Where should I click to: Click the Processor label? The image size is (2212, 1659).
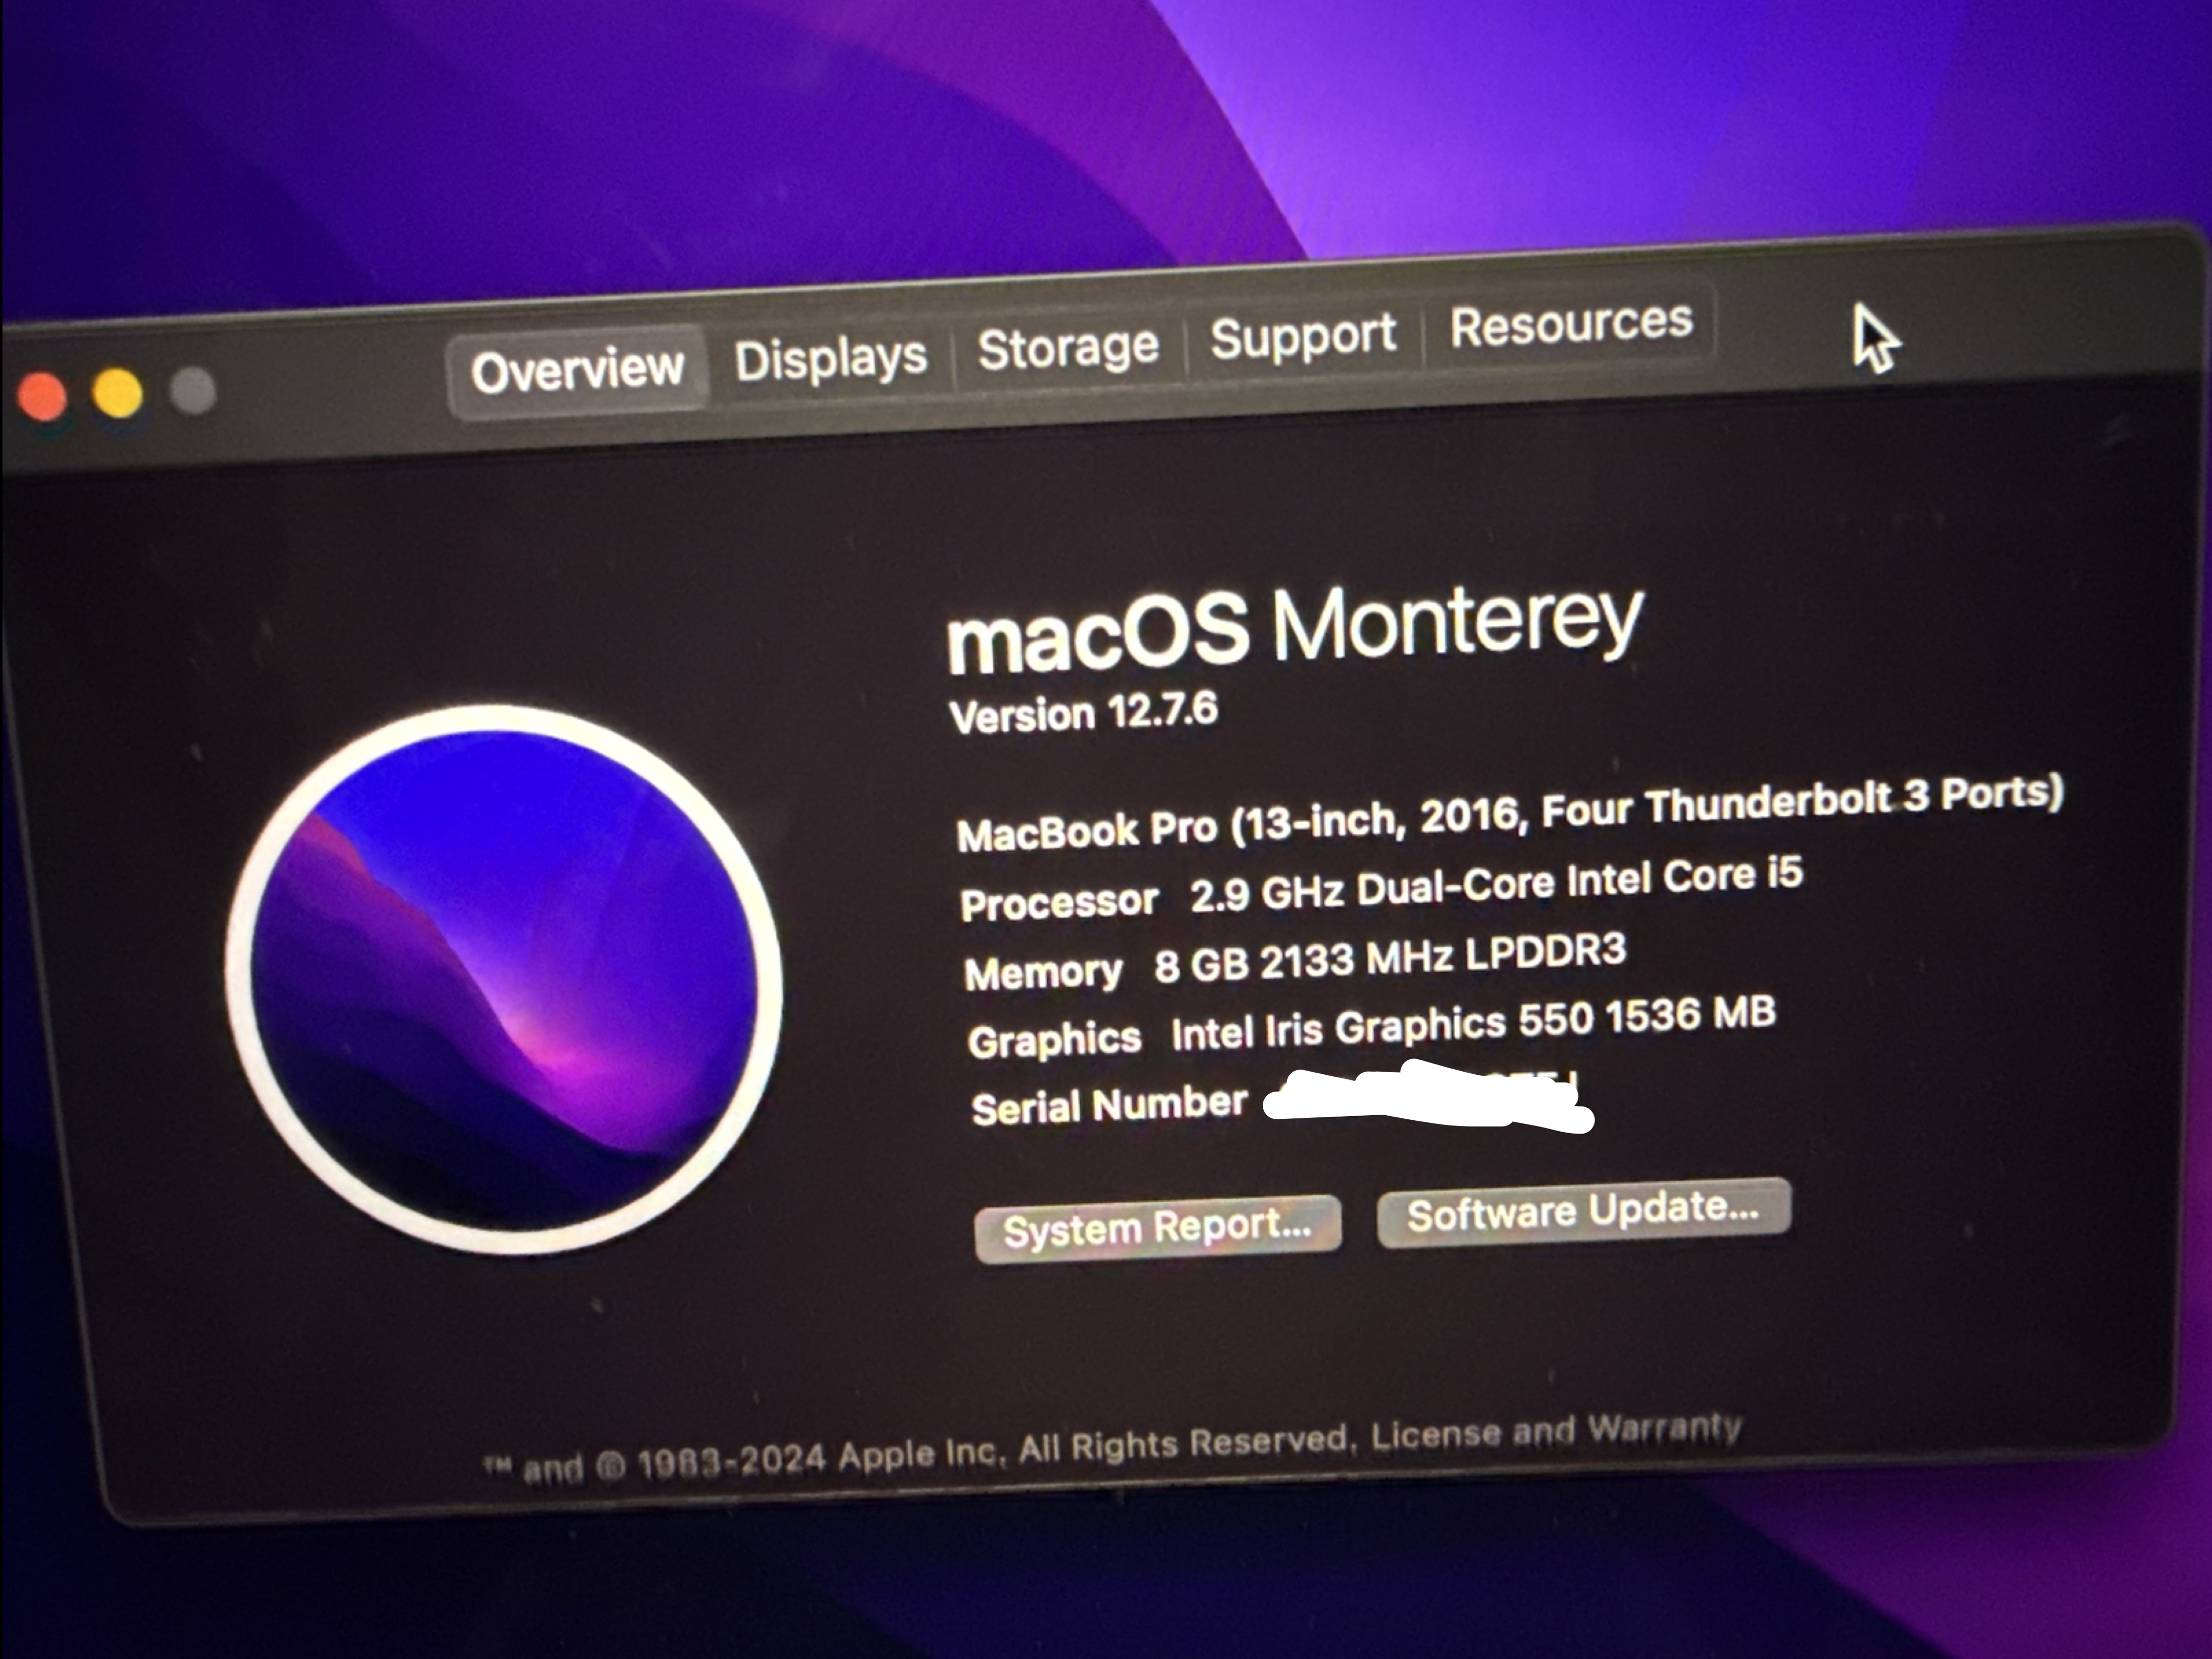tap(1059, 902)
